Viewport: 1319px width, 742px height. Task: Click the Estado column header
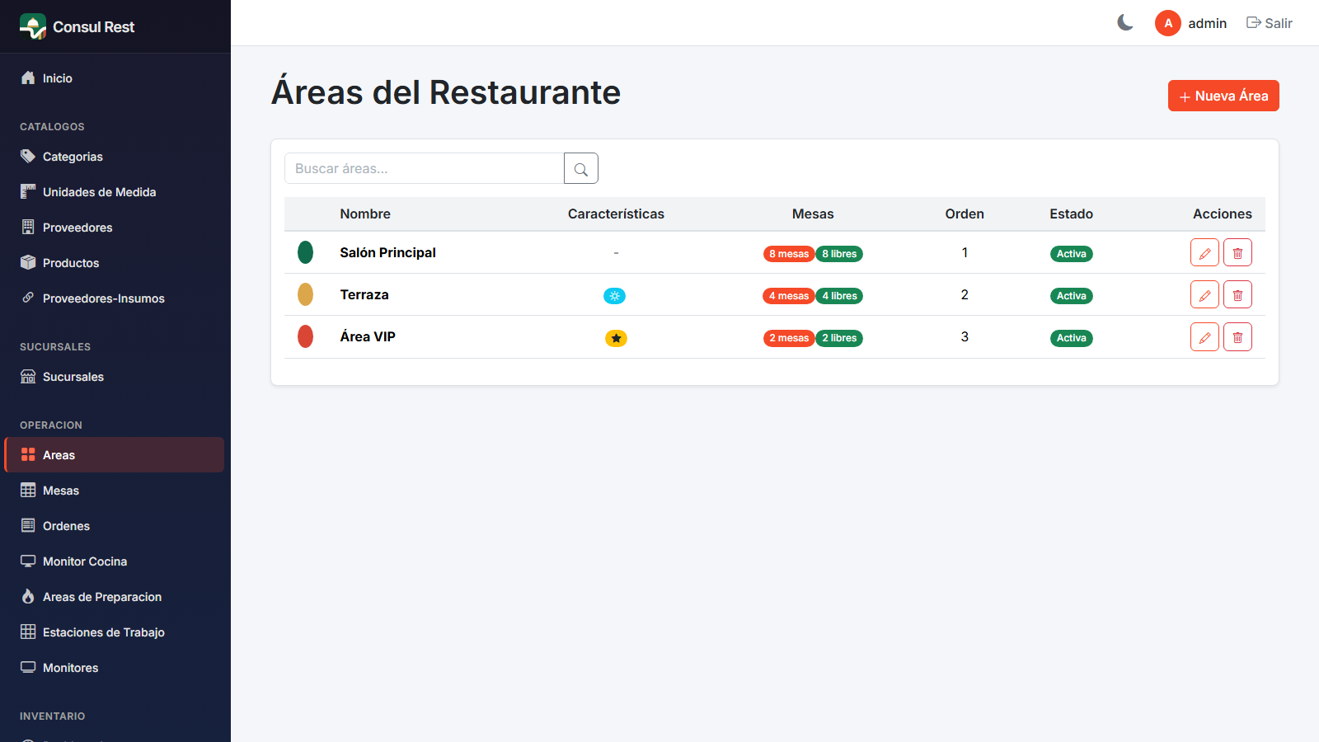click(1072, 214)
